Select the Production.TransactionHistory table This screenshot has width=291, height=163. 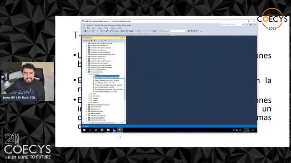100,53
